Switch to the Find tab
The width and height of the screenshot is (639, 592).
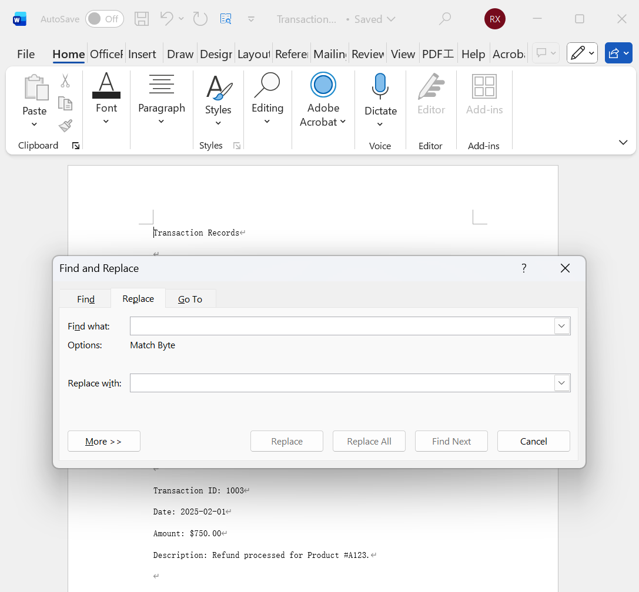[86, 299]
